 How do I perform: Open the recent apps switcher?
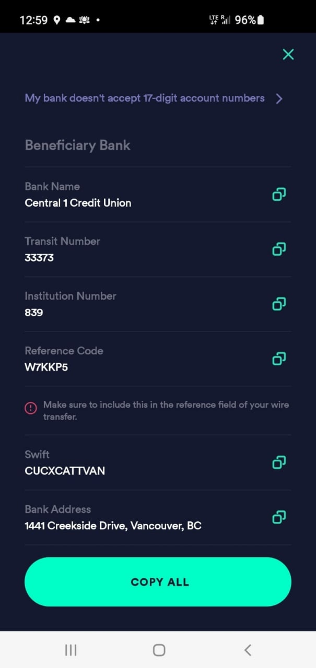pos(71,650)
